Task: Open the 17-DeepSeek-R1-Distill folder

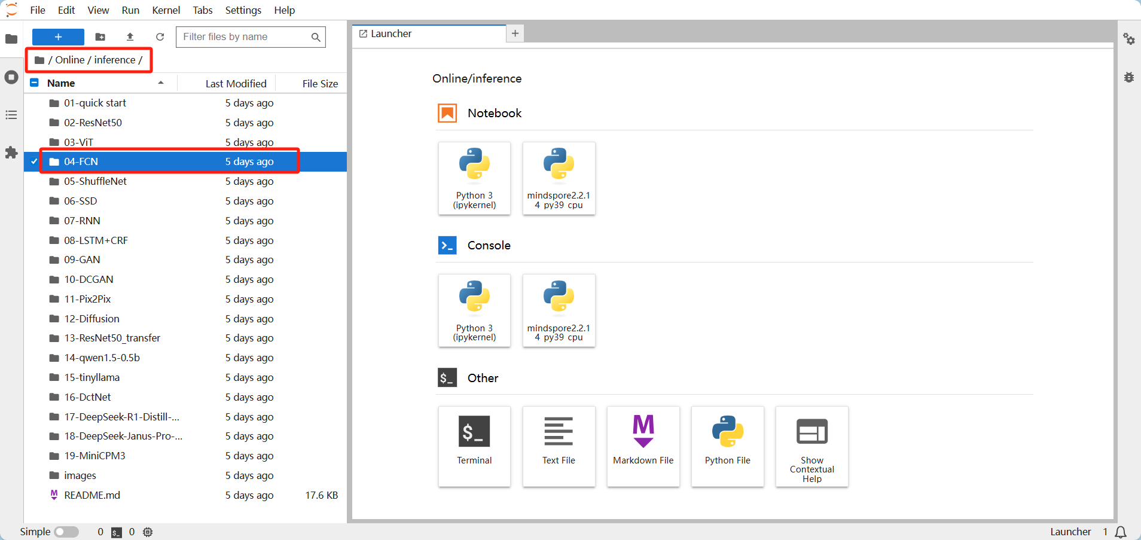Action: [x=121, y=417]
